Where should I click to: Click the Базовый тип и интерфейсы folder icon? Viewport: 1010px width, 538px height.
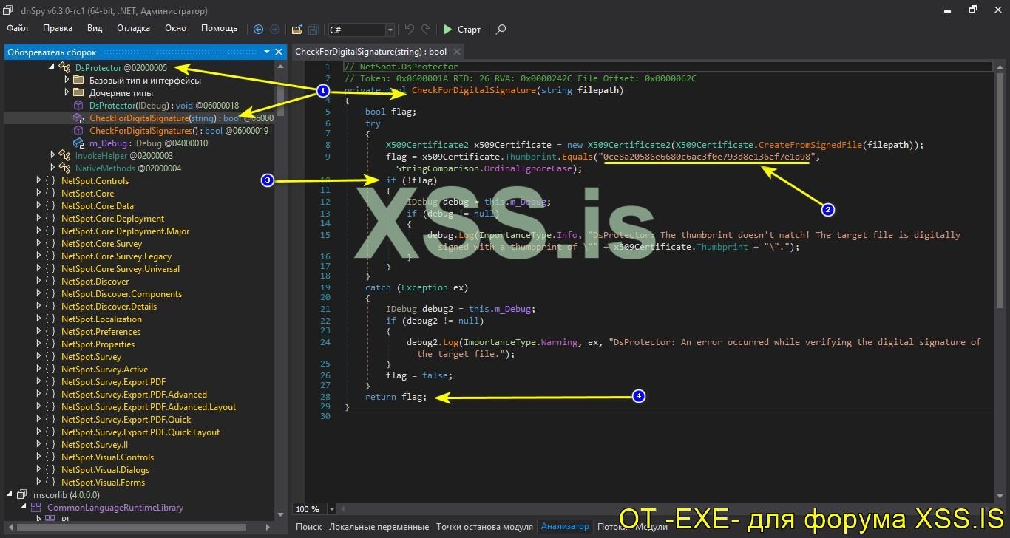[78, 81]
